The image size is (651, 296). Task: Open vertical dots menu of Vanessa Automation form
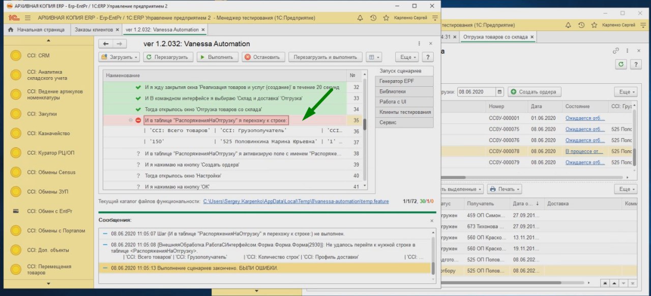tap(419, 44)
